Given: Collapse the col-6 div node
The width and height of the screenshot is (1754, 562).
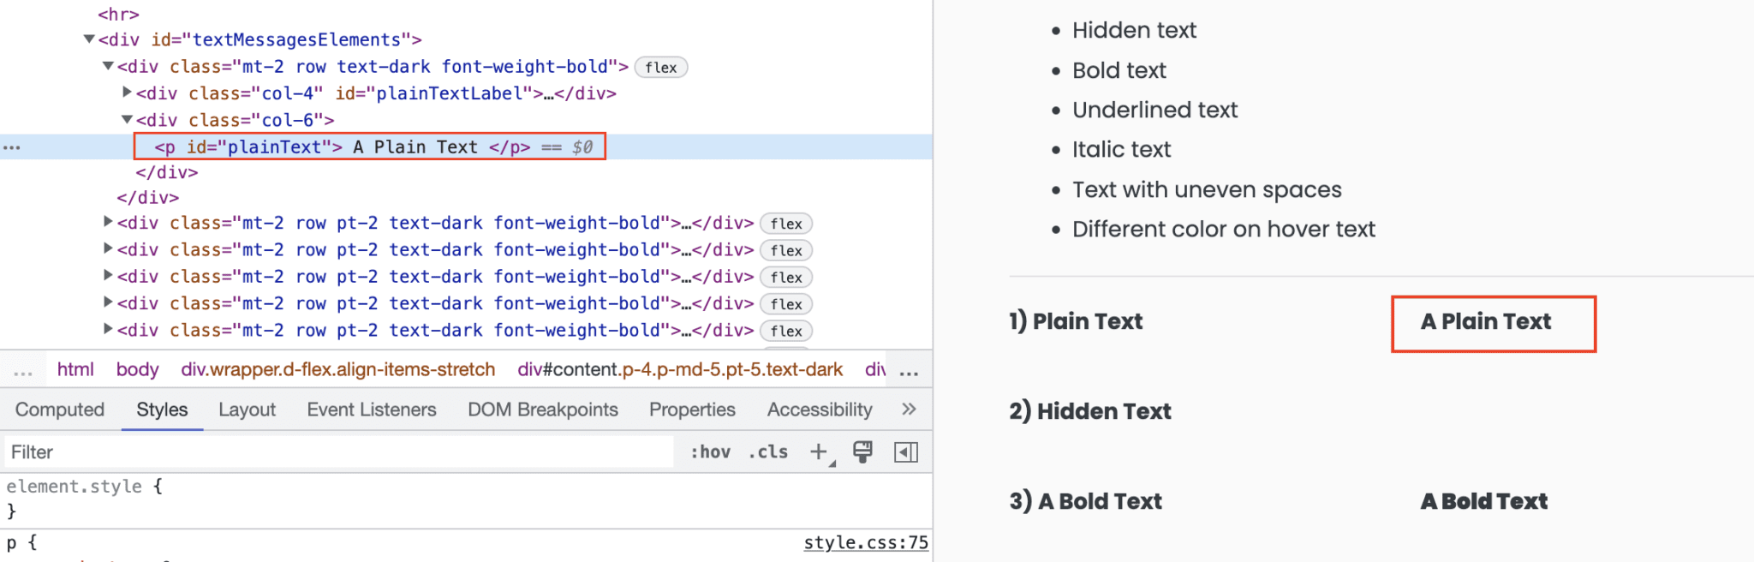Looking at the screenshot, I should point(127,120).
